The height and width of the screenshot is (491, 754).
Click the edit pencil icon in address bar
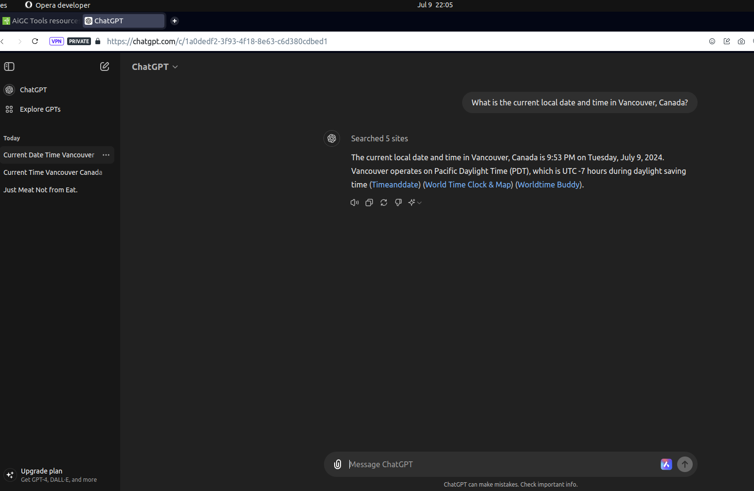727,41
